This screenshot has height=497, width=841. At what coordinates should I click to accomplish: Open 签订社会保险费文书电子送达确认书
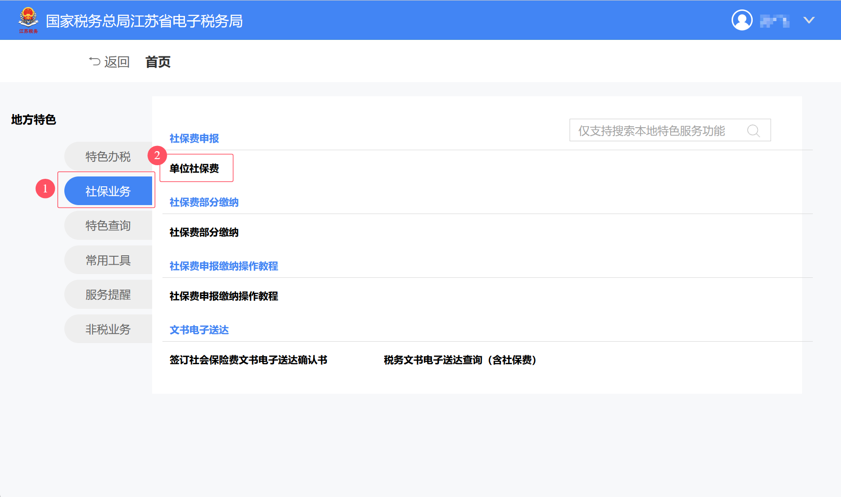pyautogui.click(x=249, y=359)
